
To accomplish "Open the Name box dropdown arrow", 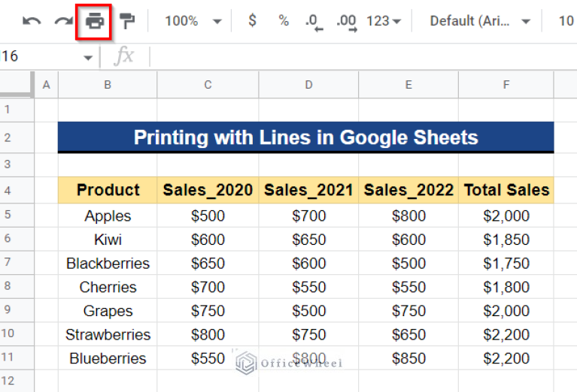I will point(87,58).
